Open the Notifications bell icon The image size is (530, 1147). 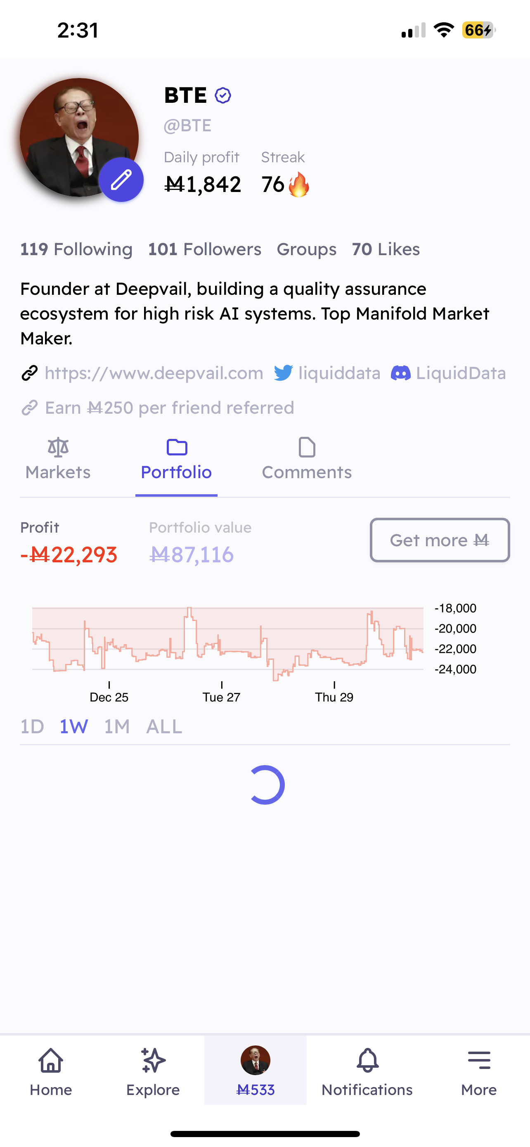tap(367, 1060)
